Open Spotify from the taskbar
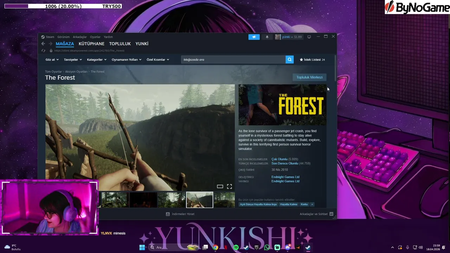This screenshot has height=253, width=450. point(236,247)
